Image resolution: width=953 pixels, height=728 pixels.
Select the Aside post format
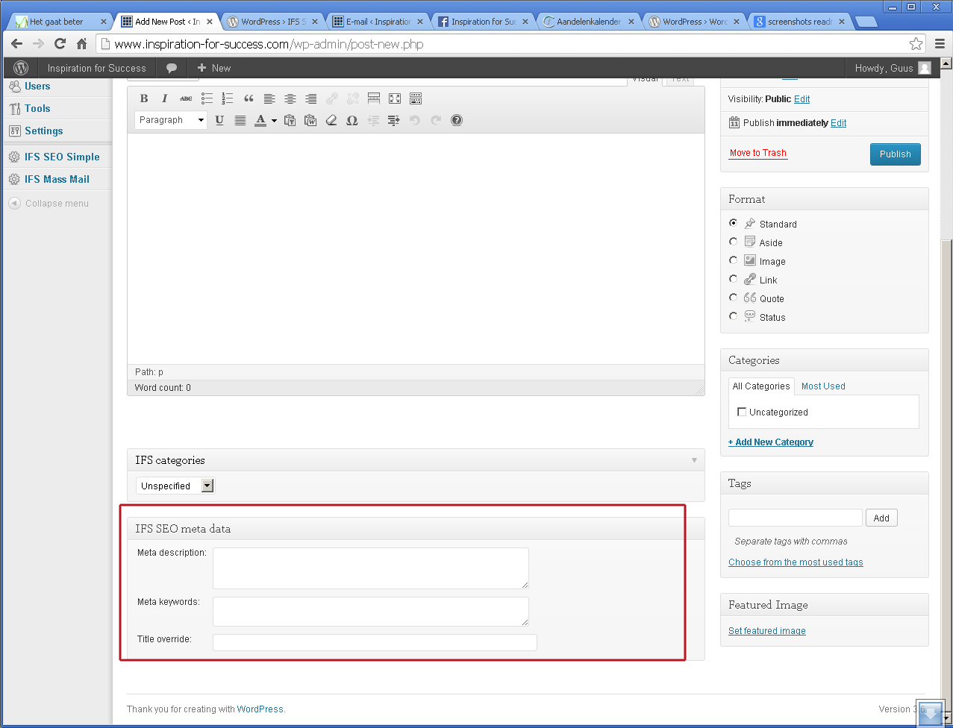(x=733, y=242)
